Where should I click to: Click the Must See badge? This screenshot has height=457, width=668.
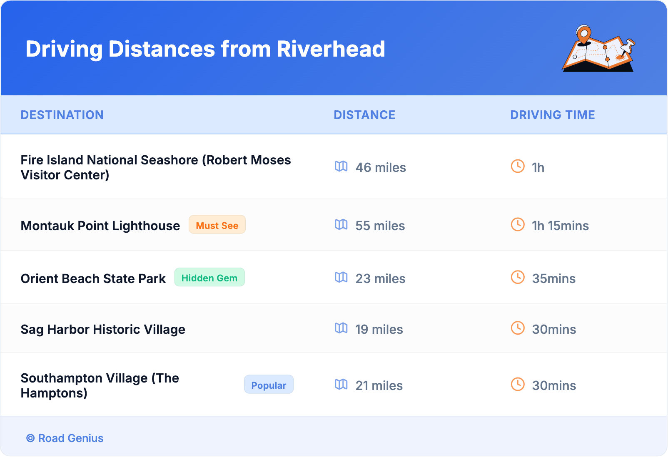(x=217, y=225)
